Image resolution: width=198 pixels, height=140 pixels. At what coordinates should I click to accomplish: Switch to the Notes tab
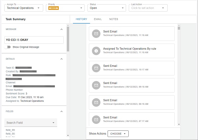tap(114, 19)
